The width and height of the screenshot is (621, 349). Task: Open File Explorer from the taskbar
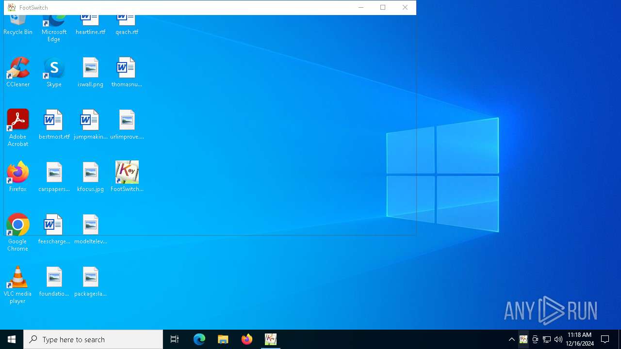point(223,339)
